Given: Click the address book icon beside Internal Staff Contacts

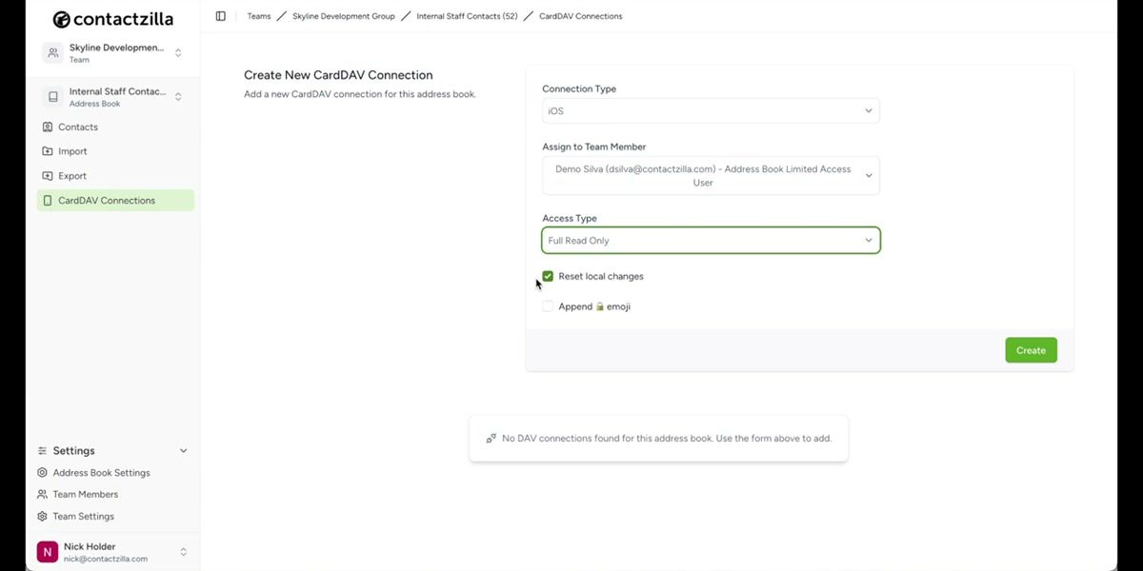Looking at the screenshot, I should 53,97.
